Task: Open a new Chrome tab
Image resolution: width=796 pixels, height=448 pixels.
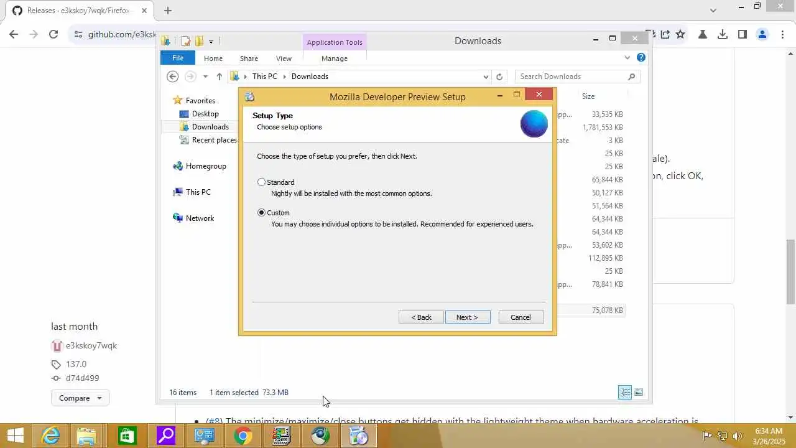Action: tap(168, 10)
